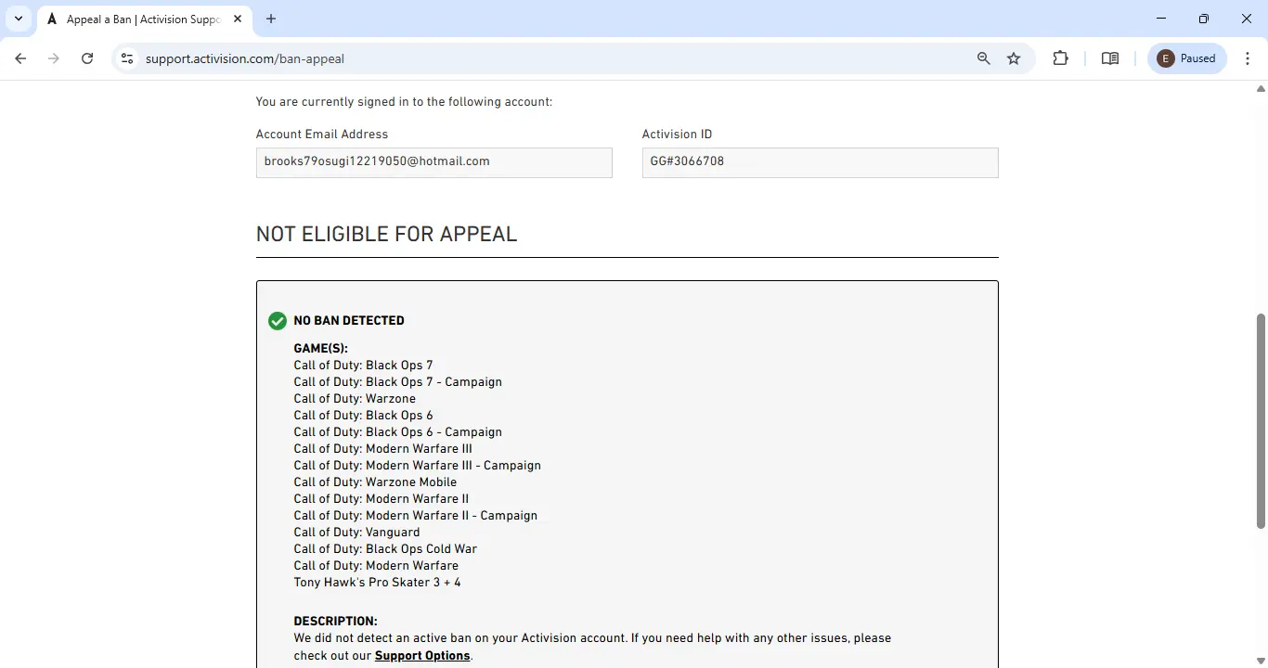Click the 'Account Email Address' label
This screenshot has height=668, width=1268.
pos(322,135)
